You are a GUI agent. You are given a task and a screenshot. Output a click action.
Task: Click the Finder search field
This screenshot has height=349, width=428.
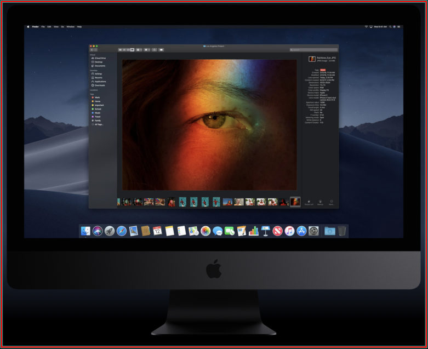[313, 50]
